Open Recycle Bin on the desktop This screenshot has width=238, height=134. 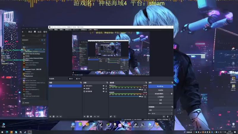click(234, 125)
